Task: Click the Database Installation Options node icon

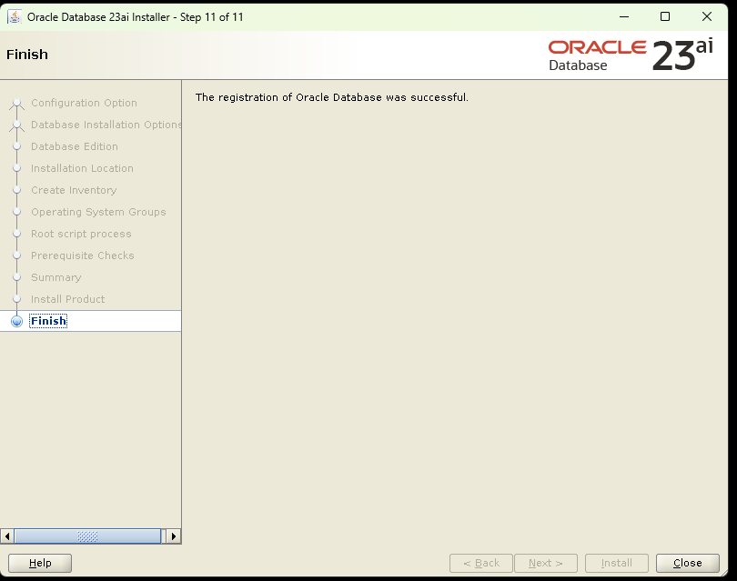Action: [16, 125]
